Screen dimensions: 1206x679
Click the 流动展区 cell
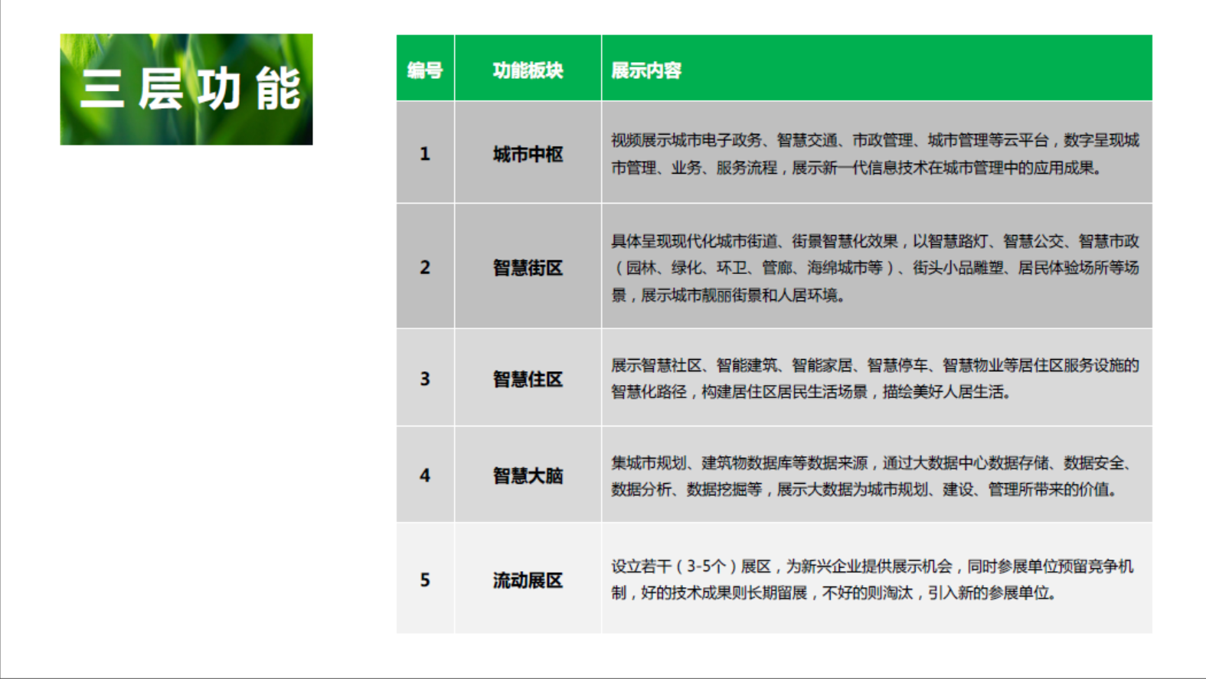tap(528, 578)
